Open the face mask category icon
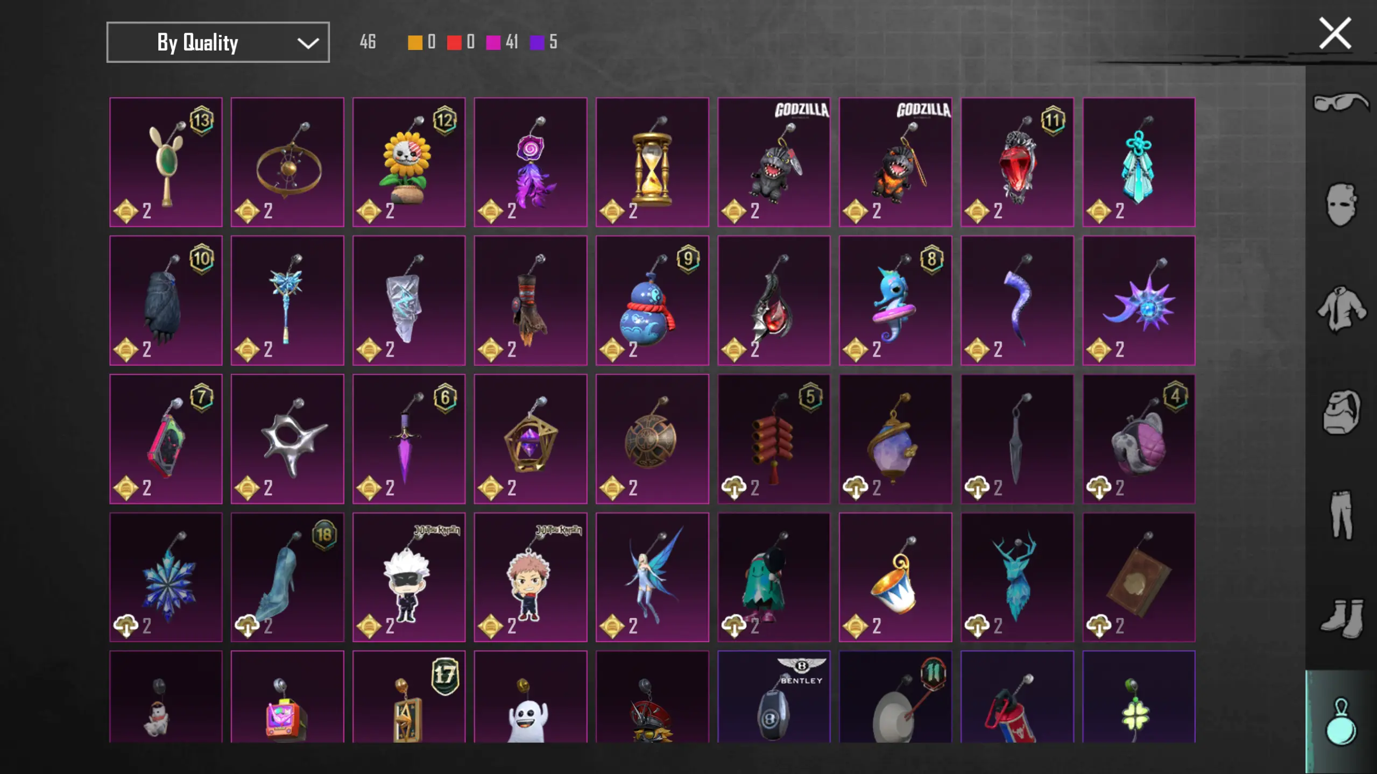Image resolution: width=1377 pixels, height=774 pixels. pyautogui.click(x=1341, y=204)
